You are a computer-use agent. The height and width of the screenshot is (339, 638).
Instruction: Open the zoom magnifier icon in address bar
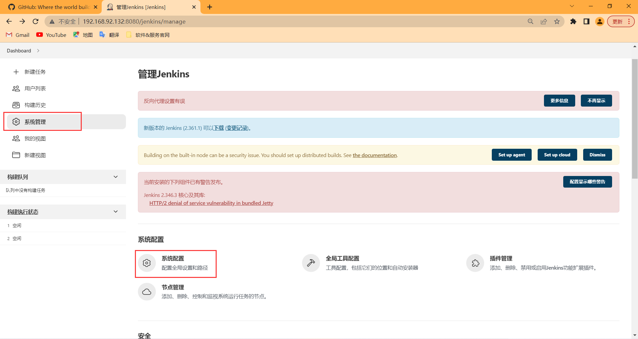(x=530, y=22)
